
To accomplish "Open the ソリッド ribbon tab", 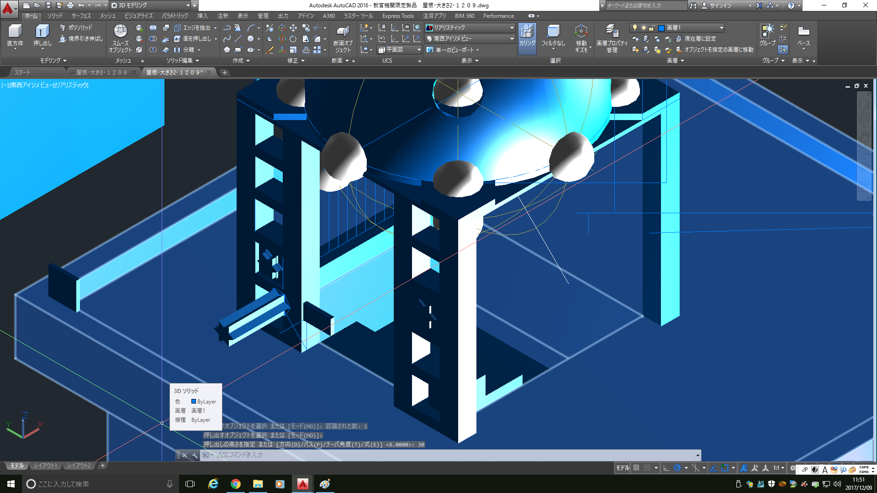I will tap(55, 16).
